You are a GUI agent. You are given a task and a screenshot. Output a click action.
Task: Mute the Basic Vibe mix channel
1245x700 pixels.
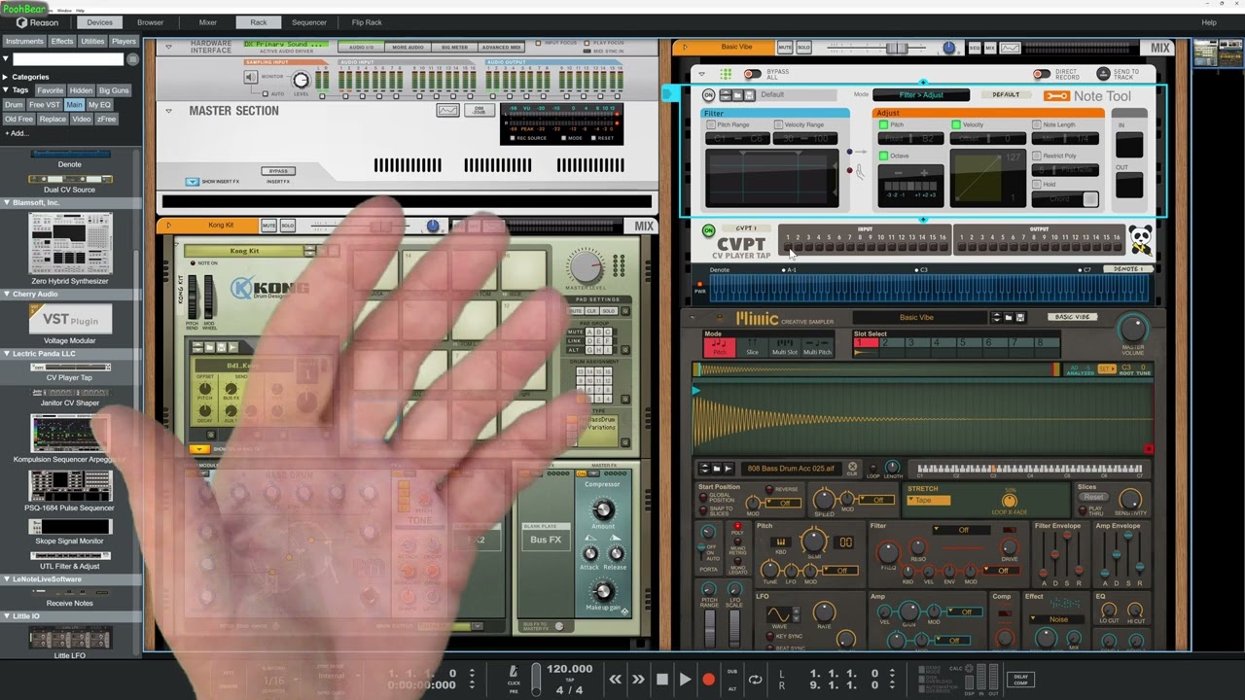(x=784, y=48)
